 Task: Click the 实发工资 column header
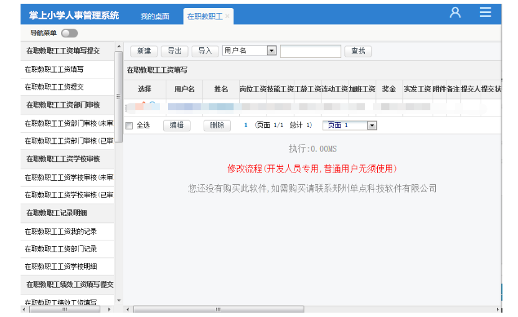pyautogui.click(x=418, y=89)
